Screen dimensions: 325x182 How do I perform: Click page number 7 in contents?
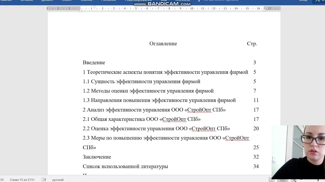[255, 91]
